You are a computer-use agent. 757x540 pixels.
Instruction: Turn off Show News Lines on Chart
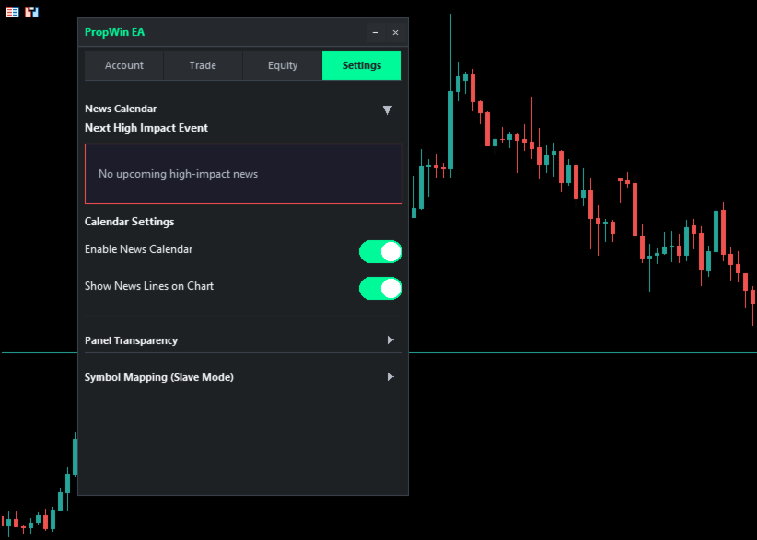coord(380,288)
